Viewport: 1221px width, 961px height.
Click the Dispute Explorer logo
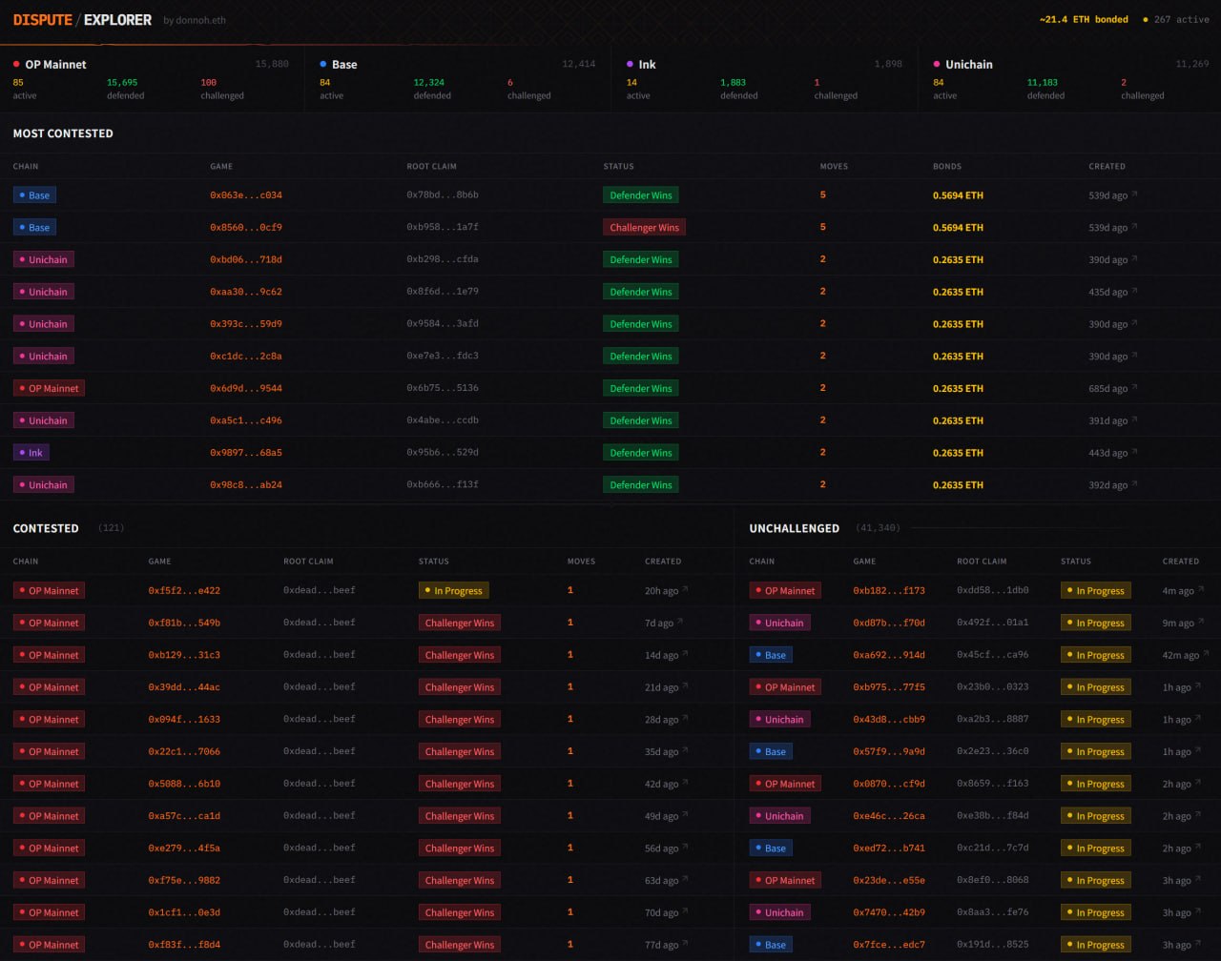click(82, 20)
